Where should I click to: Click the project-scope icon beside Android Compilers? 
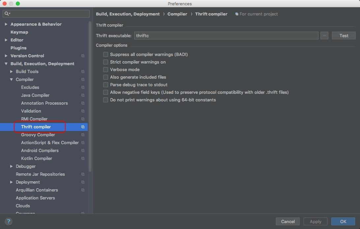83,151
